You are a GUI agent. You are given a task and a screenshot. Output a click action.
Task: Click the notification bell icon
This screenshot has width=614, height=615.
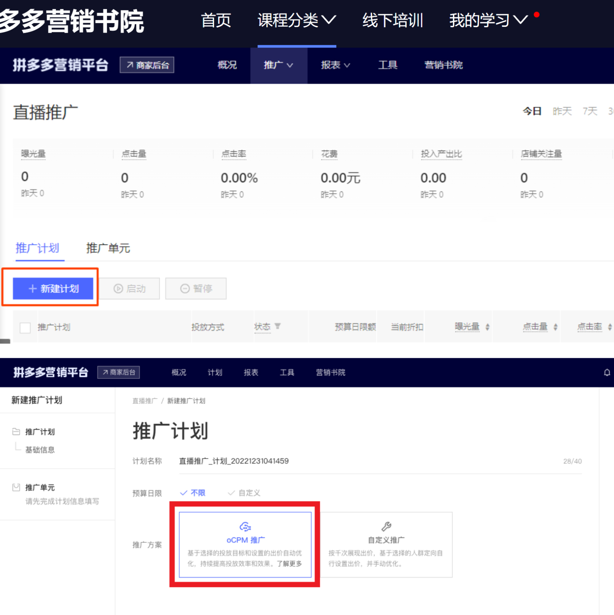click(x=607, y=372)
